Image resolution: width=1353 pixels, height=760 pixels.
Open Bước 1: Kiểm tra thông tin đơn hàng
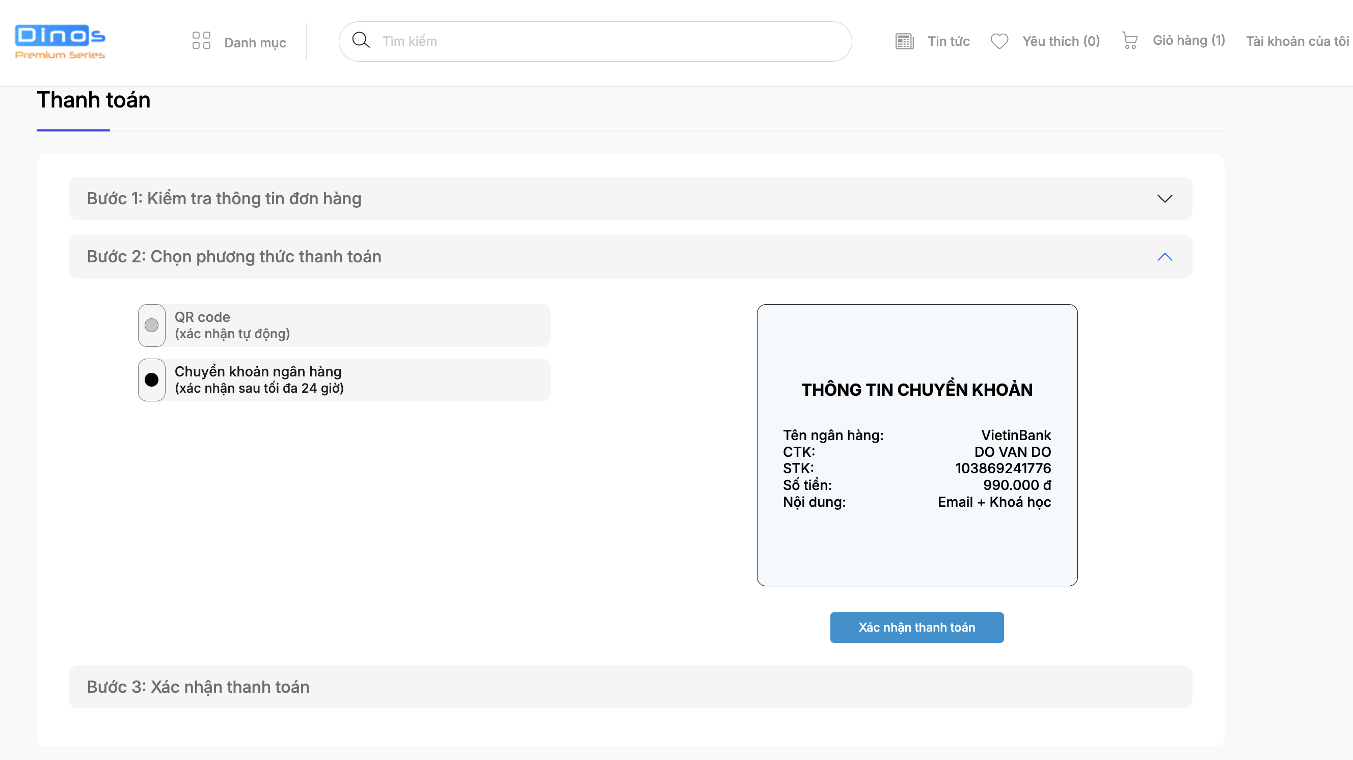tap(630, 199)
